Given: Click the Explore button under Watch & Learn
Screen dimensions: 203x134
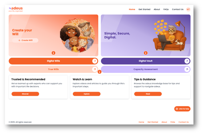Looking at the screenshot, I should [87, 94].
